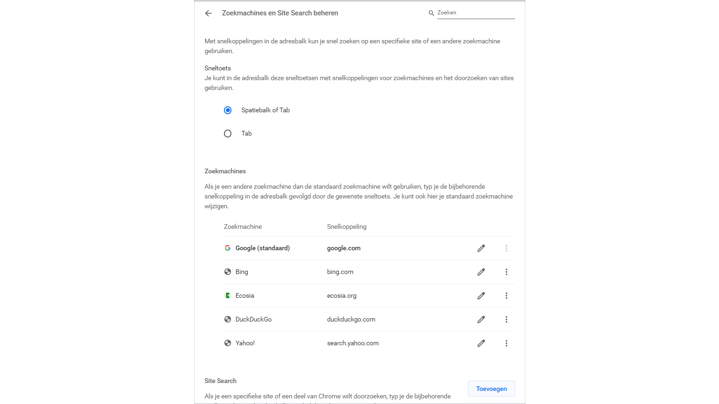Image resolution: width=719 pixels, height=404 pixels.
Task: Click the search magnifier icon
Action: (x=431, y=13)
